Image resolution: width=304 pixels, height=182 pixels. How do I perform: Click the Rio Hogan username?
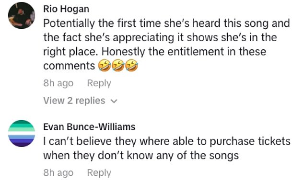point(66,9)
